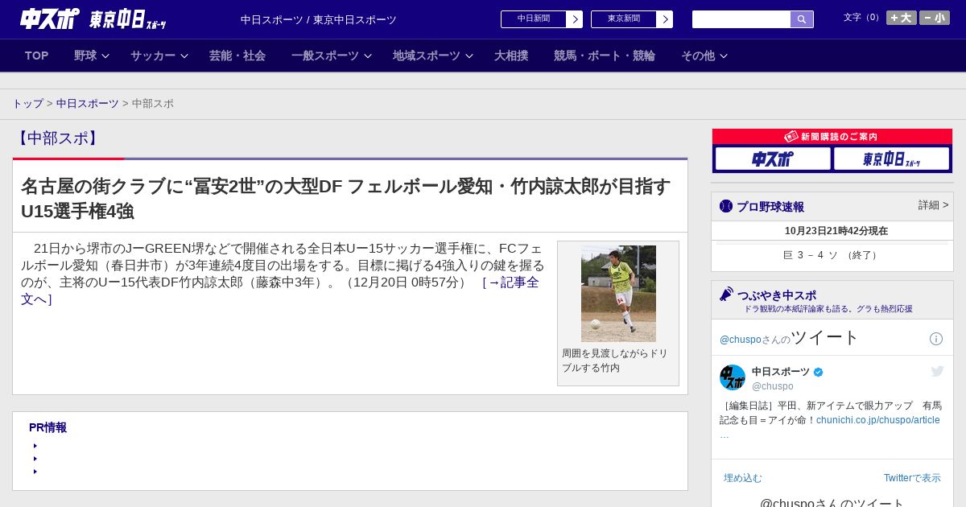The image size is (966, 507).
Task: Click the 中スポ subscription banner button
Action: (773, 159)
